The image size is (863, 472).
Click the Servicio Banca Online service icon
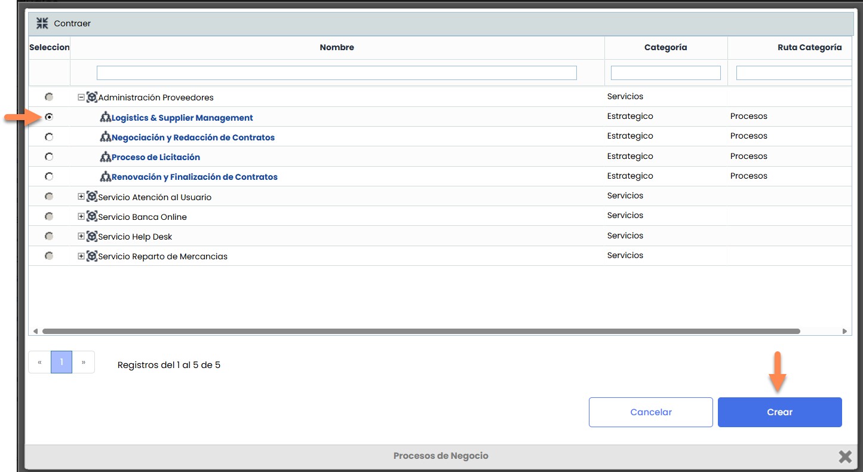[91, 217]
